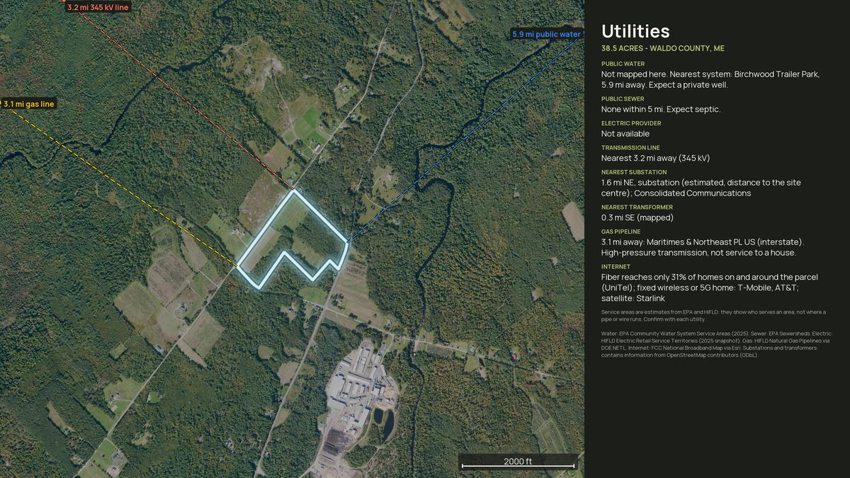
Task: Click the '2000 ft' map scale bar
Action: [x=518, y=462]
